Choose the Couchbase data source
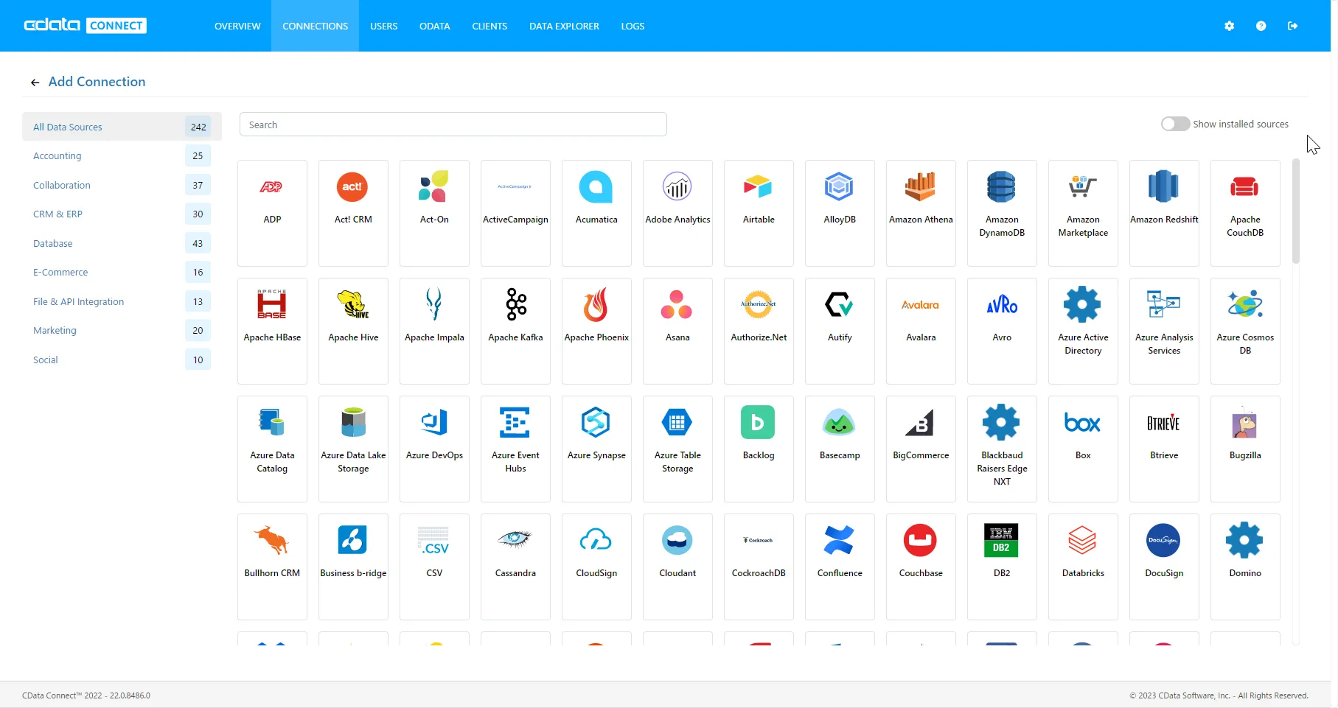 920,567
